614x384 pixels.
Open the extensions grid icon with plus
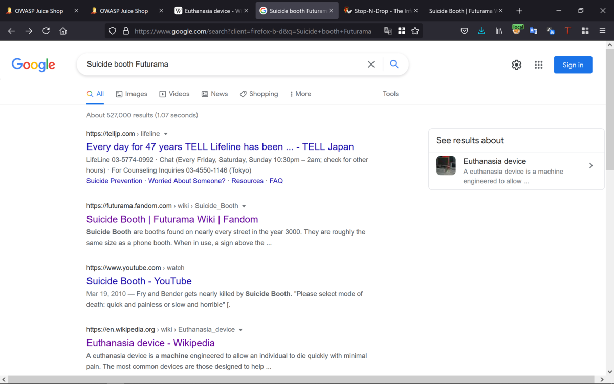(x=585, y=31)
